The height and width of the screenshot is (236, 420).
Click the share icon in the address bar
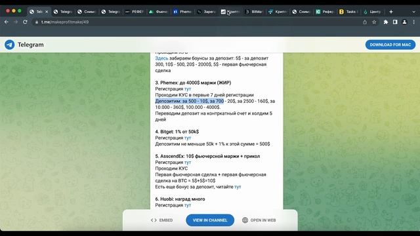[x=365, y=22]
